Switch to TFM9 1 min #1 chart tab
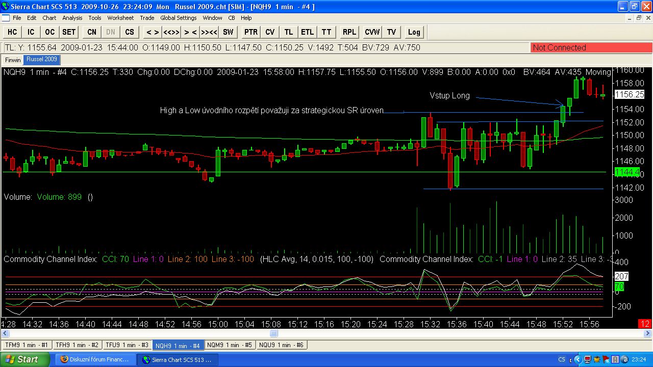The height and width of the screenshot is (367, 653). pyautogui.click(x=26, y=345)
